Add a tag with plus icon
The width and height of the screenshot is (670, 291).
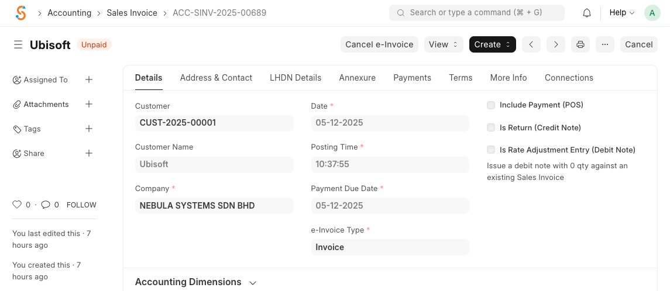[x=89, y=129]
